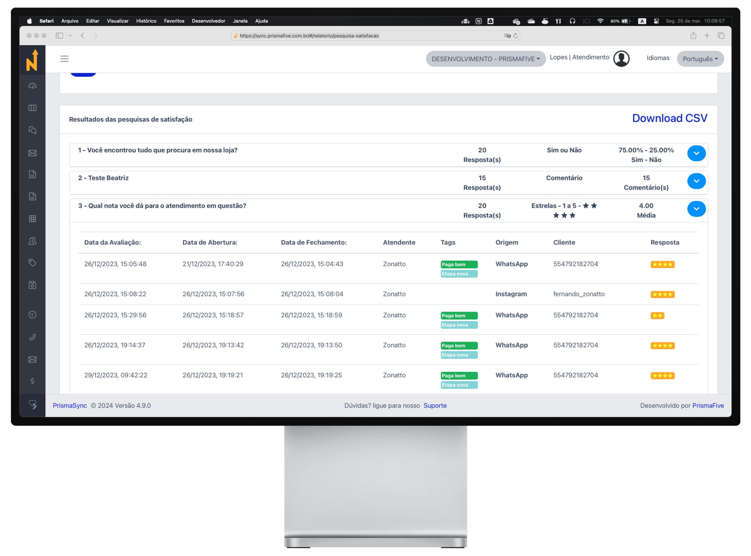Open the Português language dropdown

700,59
